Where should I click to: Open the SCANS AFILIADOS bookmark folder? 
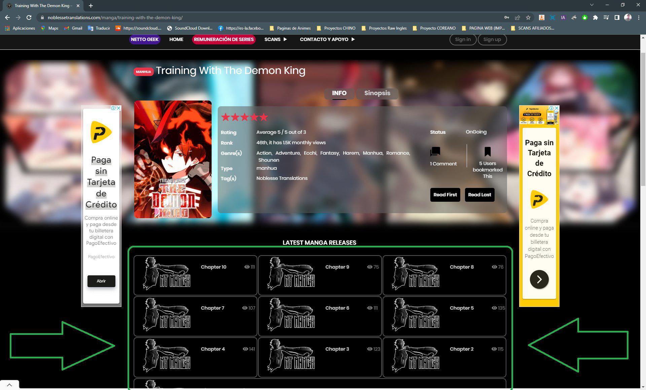coord(532,28)
